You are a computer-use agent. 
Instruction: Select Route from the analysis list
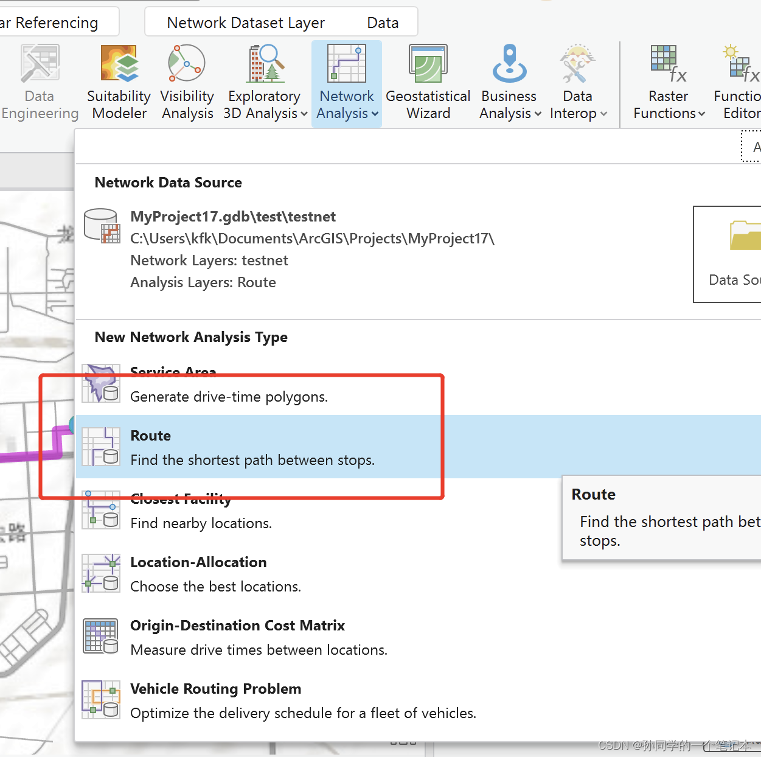tap(419, 447)
